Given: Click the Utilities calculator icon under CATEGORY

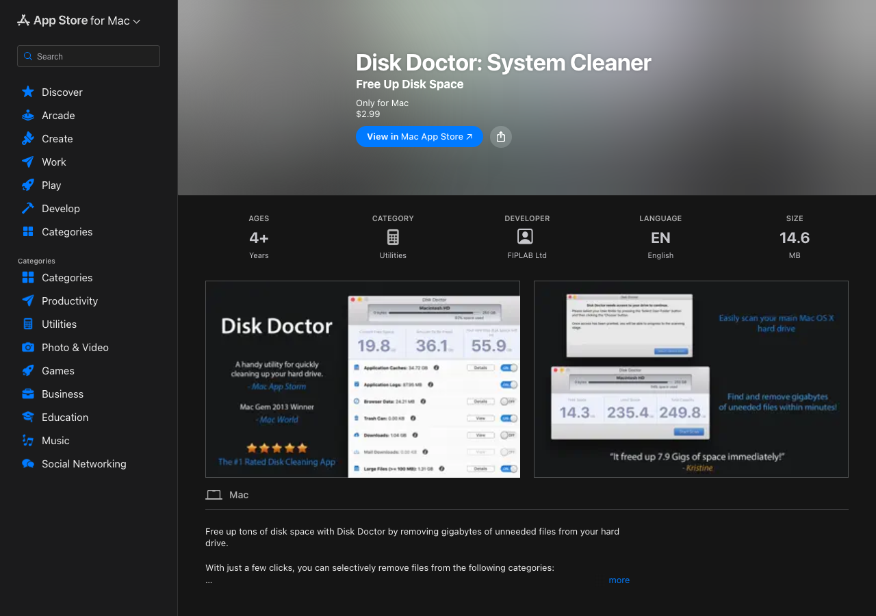Looking at the screenshot, I should 393,236.
